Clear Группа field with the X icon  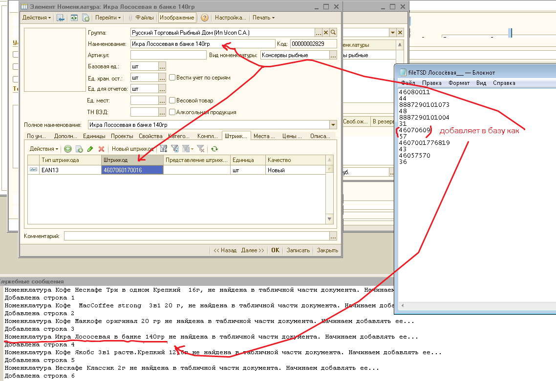pyautogui.click(x=326, y=32)
